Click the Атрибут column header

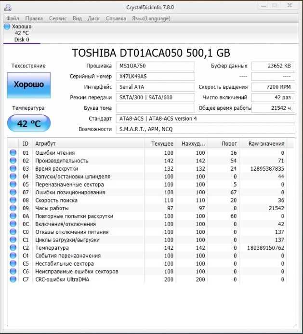(88, 144)
